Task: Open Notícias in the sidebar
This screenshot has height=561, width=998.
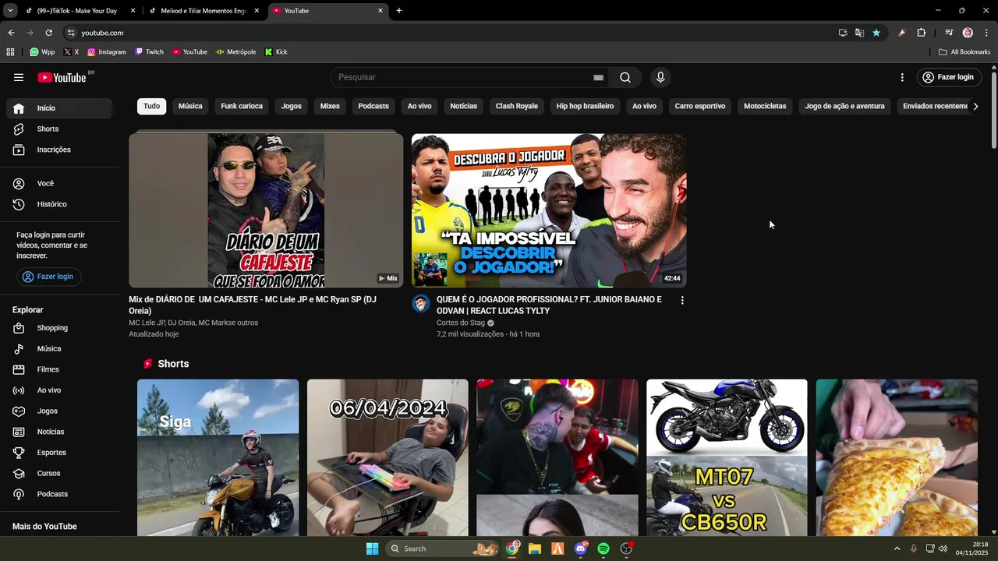Action: 59,432
